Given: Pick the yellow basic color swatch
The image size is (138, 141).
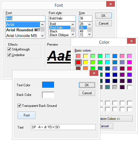Looking at the screenshot, I should 86,62.
